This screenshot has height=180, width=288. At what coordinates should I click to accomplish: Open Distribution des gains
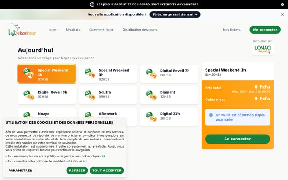point(140,30)
